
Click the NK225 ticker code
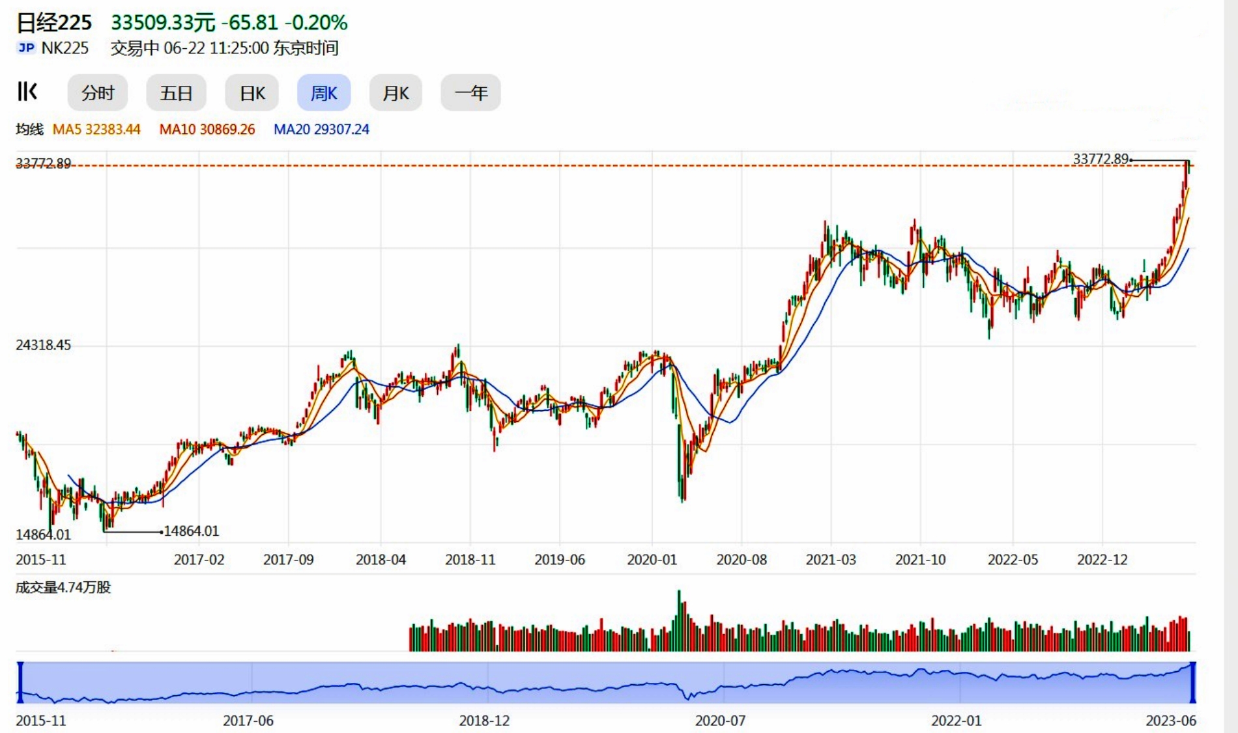click(65, 48)
